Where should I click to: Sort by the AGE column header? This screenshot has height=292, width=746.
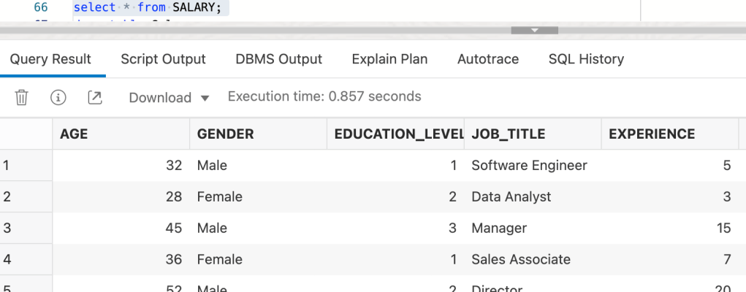(x=121, y=134)
